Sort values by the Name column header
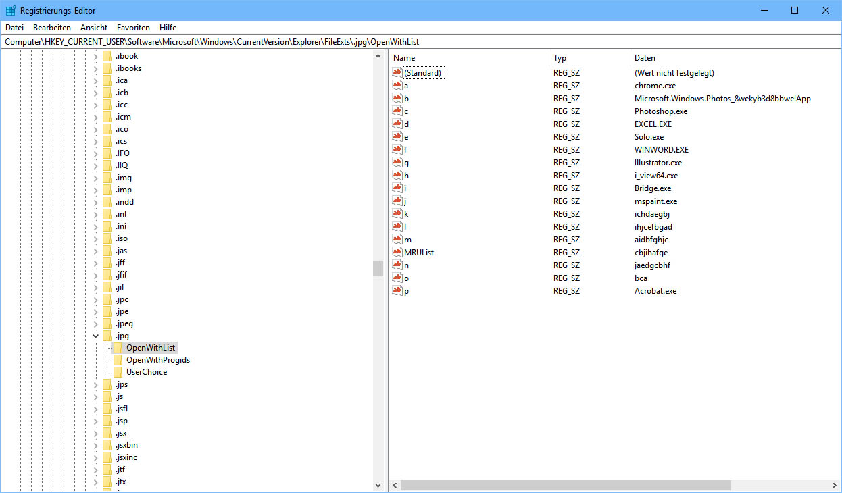 [469, 58]
